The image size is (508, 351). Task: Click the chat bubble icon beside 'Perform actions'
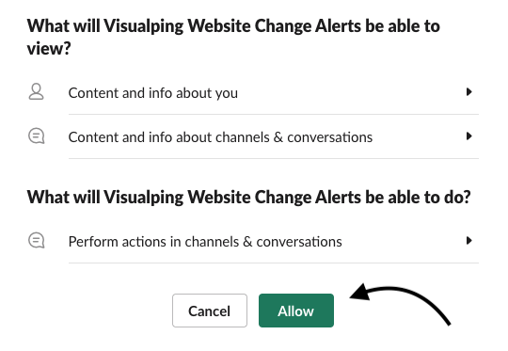coord(37,241)
